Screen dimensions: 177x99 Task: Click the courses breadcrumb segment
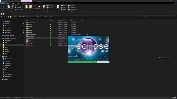tap(33, 17)
